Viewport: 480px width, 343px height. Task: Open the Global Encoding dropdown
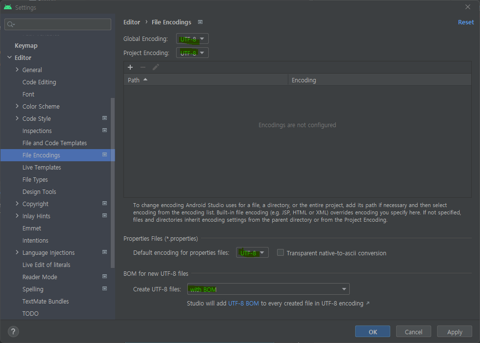tap(192, 39)
